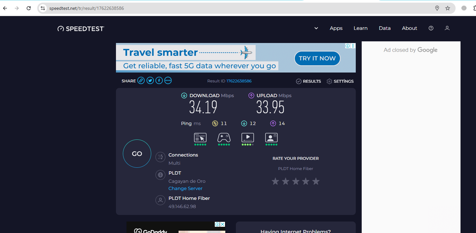The width and height of the screenshot is (476, 233).
Task: Open the Apps menu
Action: point(336,28)
